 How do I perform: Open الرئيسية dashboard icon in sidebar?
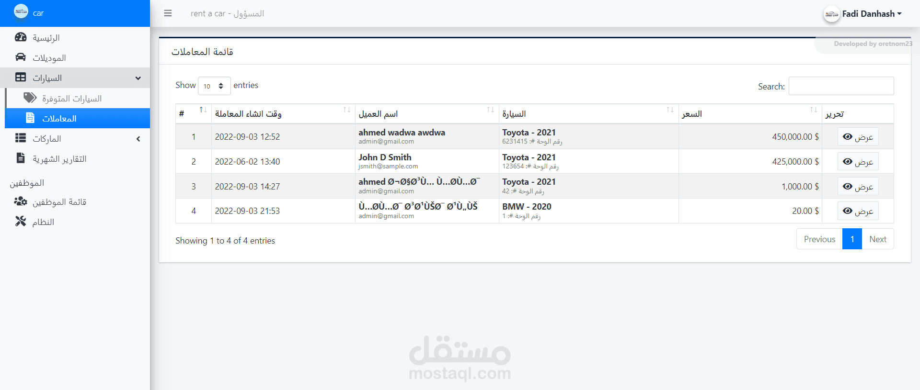21,37
